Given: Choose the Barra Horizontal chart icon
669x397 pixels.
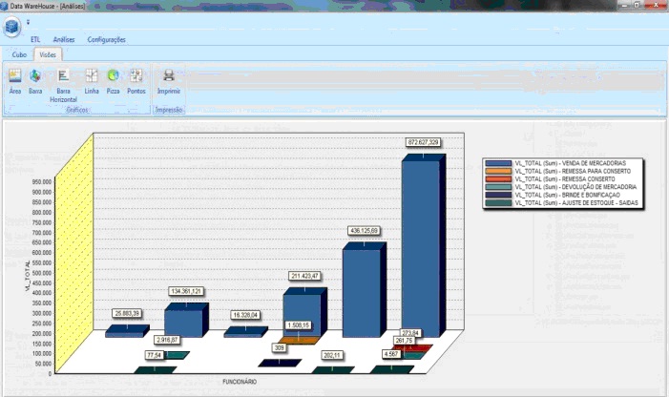Looking at the screenshot, I should coord(63,82).
